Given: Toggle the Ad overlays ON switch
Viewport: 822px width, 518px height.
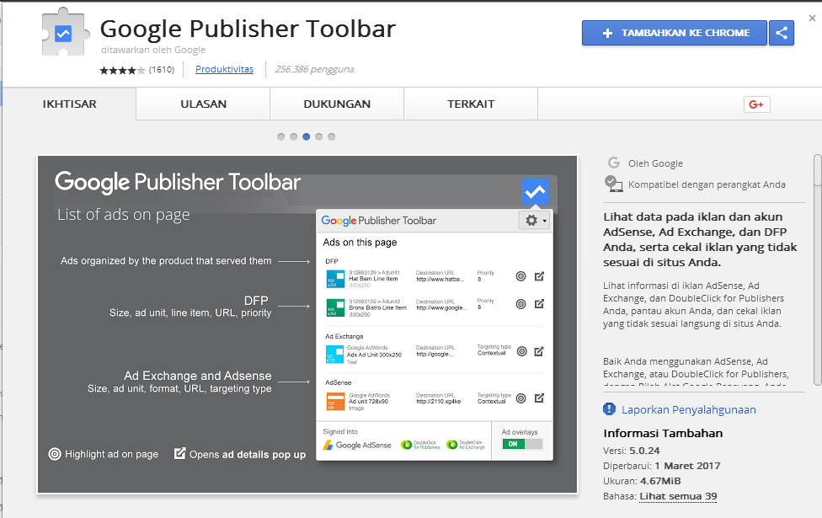Looking at the screenshot, I should pyautogui.click(x=522, y=444).
